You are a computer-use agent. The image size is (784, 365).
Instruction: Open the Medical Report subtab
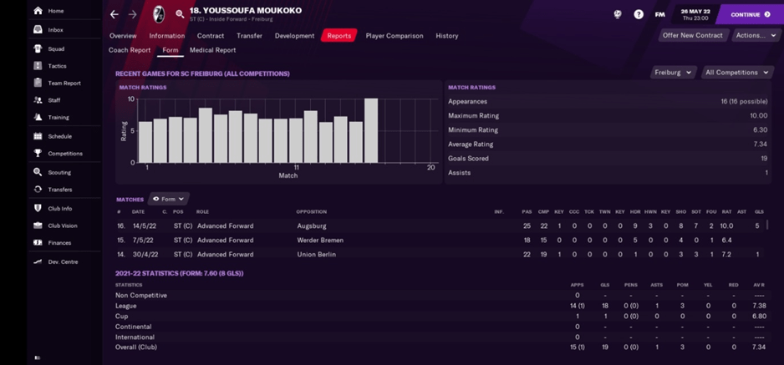tap(212, 50)
